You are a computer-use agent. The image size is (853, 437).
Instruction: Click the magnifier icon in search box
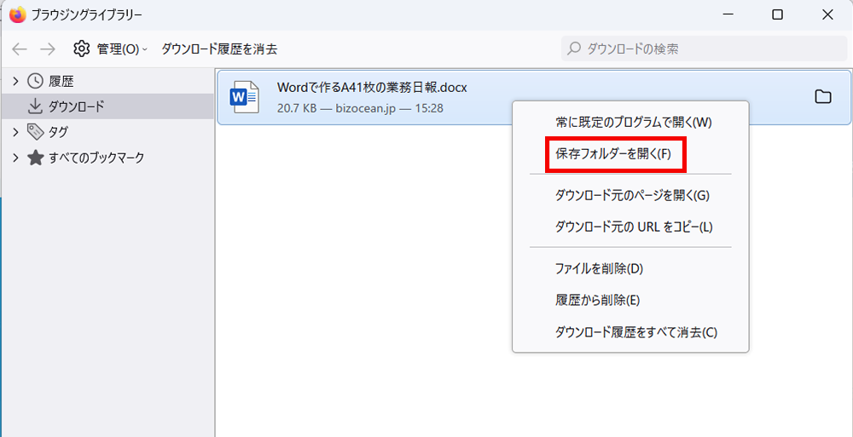point(574,49)
